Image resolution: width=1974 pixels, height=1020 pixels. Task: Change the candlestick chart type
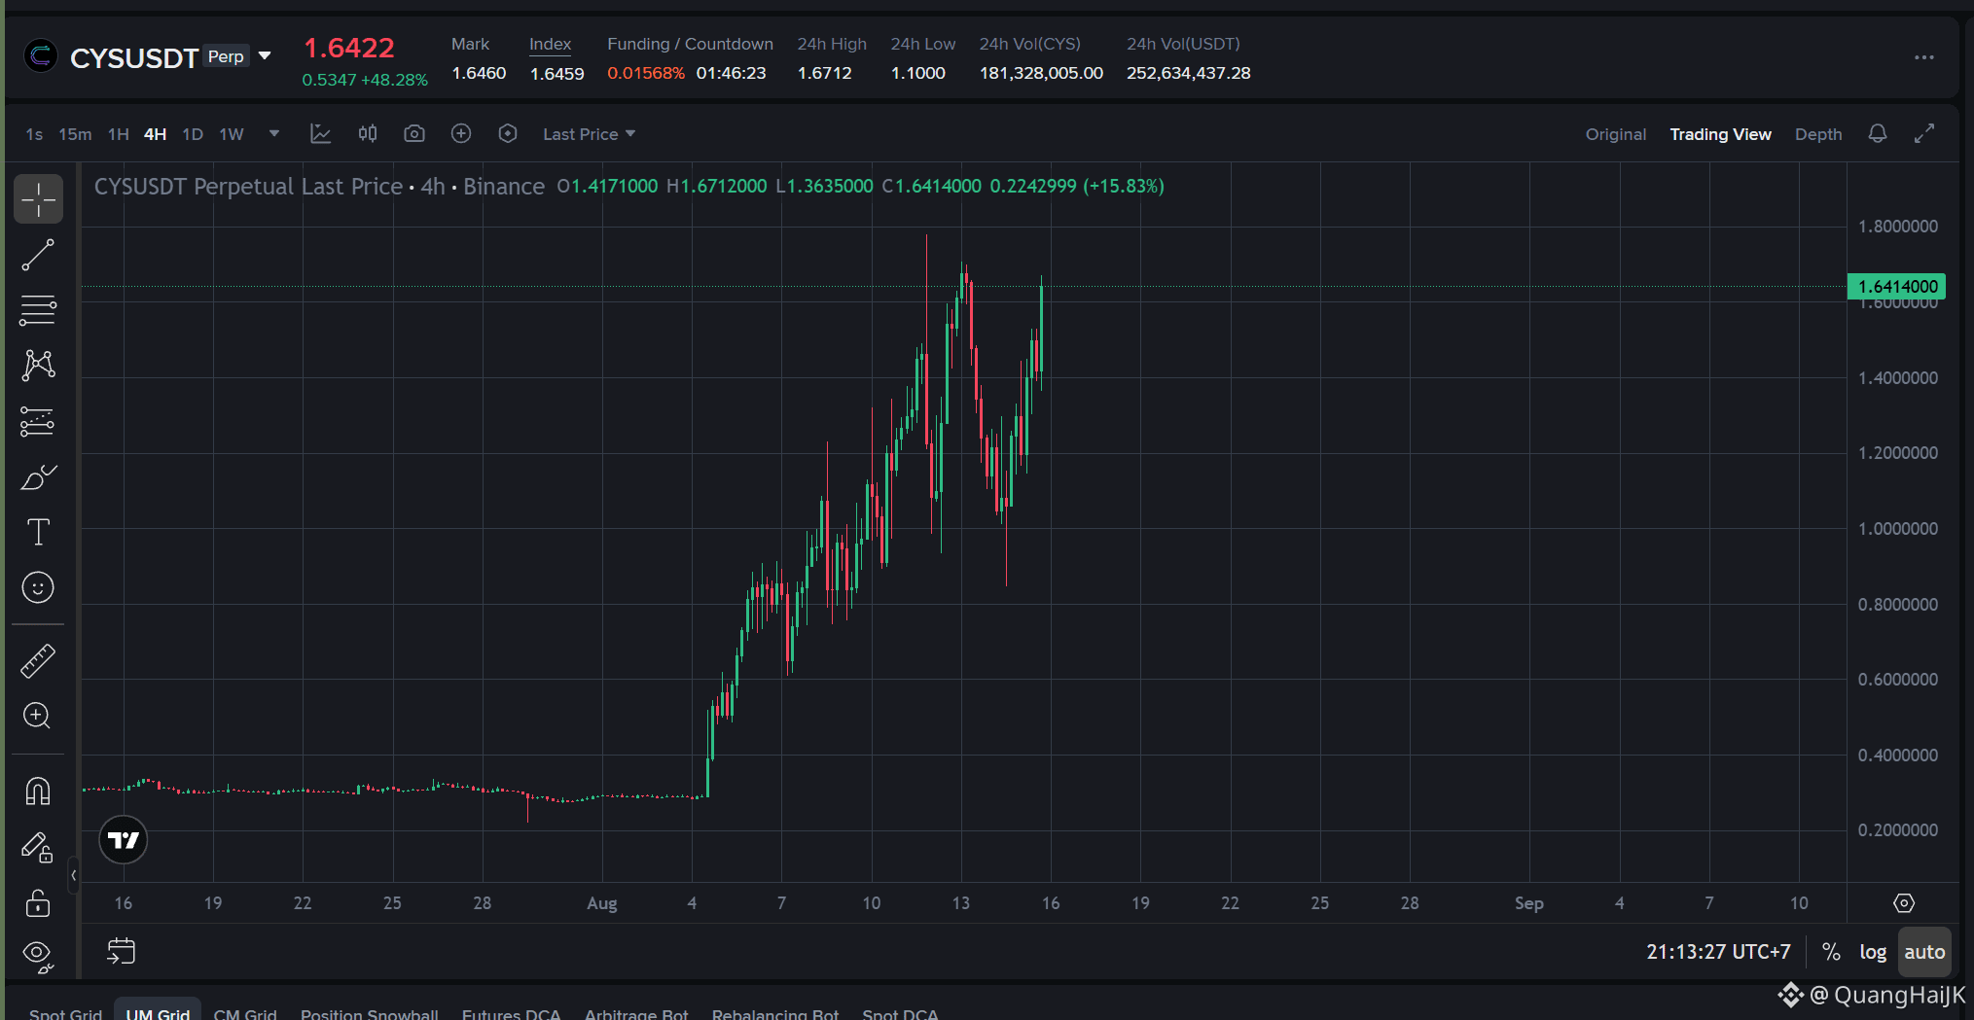pyautogui.click(x=368, y=134)
